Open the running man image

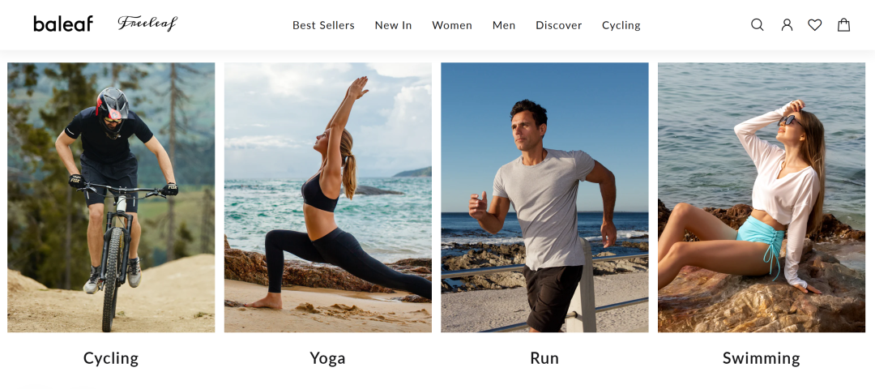(544, 197)
